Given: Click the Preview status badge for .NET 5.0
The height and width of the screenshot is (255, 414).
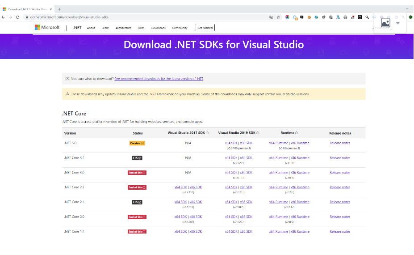Looking at the screenshot, I should click(x=137, y=143).
